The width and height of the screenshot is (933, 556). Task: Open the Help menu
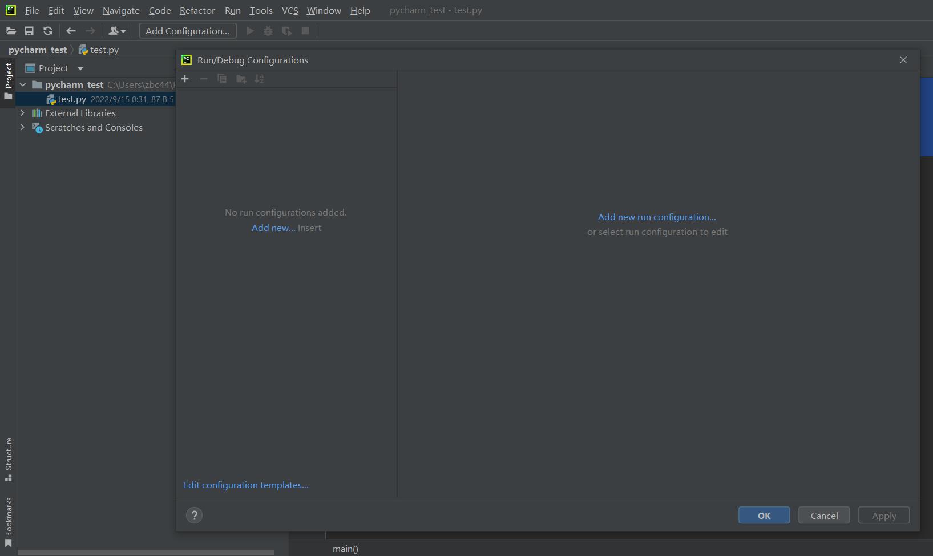(360, 10)
